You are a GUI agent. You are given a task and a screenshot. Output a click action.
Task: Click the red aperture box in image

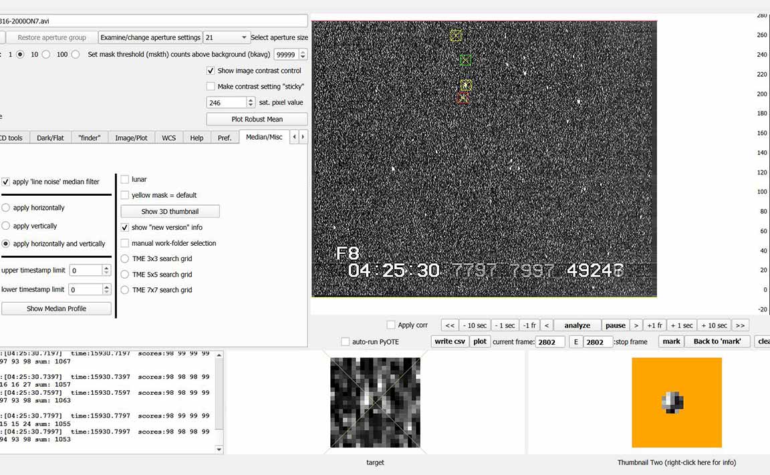463,98
